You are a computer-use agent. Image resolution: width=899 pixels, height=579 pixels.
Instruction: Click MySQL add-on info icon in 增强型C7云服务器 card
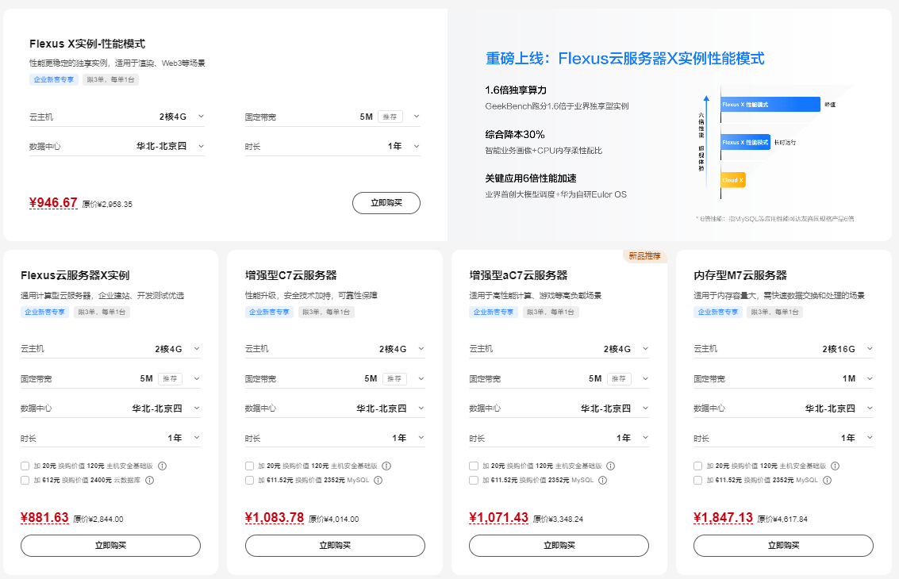pos(378,481)
